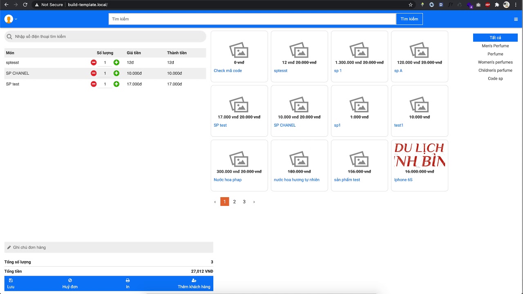Image resolution: width=523 pixels, height=294 pixels.
Task: Increase quantity of SP test item
Action: point(116,84)
